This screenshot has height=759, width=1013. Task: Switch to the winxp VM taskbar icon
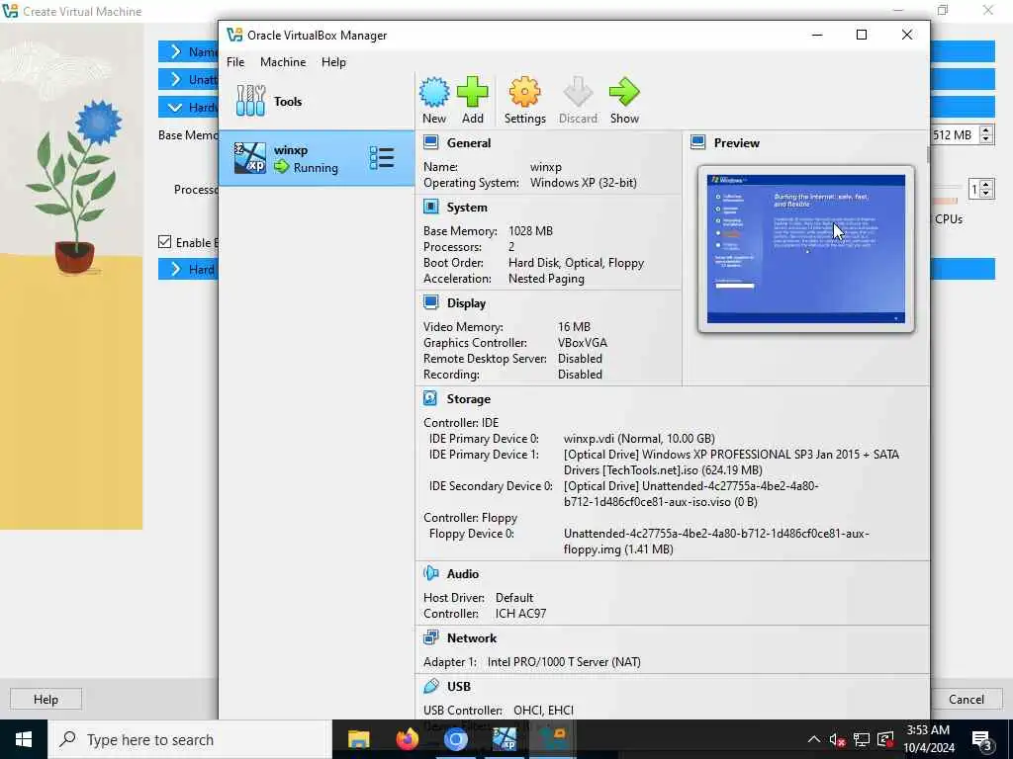504,739
